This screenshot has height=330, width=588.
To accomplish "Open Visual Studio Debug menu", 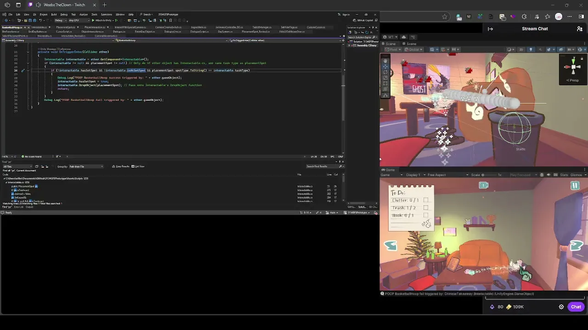I will (x=64, y=14).
